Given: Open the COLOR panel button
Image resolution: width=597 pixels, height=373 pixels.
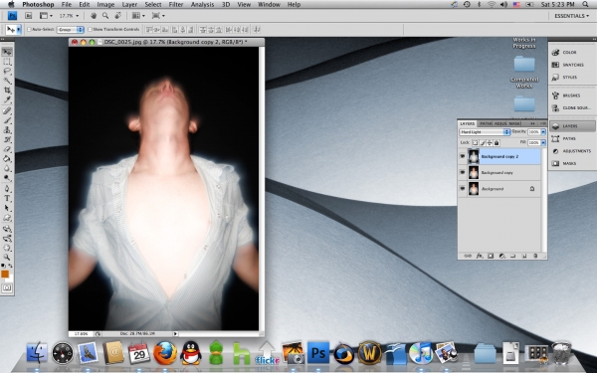Looking at the screenshot, I should click(x=572, y=52).
